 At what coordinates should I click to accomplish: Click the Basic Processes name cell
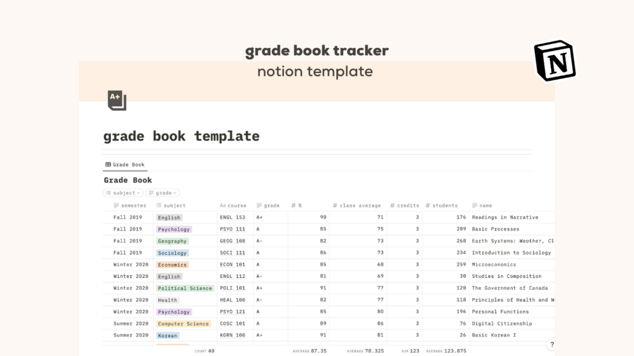pos(496,229)
